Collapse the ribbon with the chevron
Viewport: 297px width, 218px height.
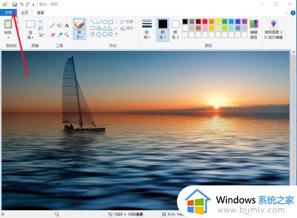click(286, 13)
